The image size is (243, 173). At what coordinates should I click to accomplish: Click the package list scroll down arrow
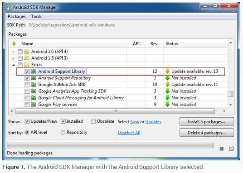point(231,105)
